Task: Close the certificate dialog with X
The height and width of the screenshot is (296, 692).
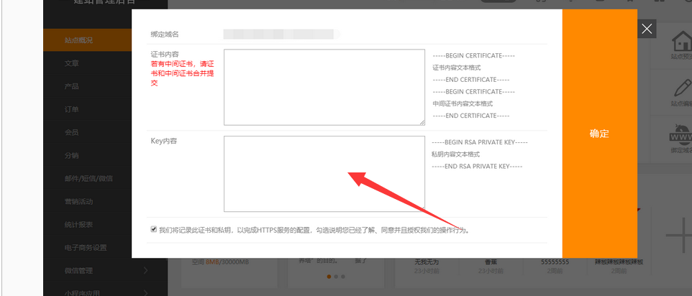Action: (647, 29)
